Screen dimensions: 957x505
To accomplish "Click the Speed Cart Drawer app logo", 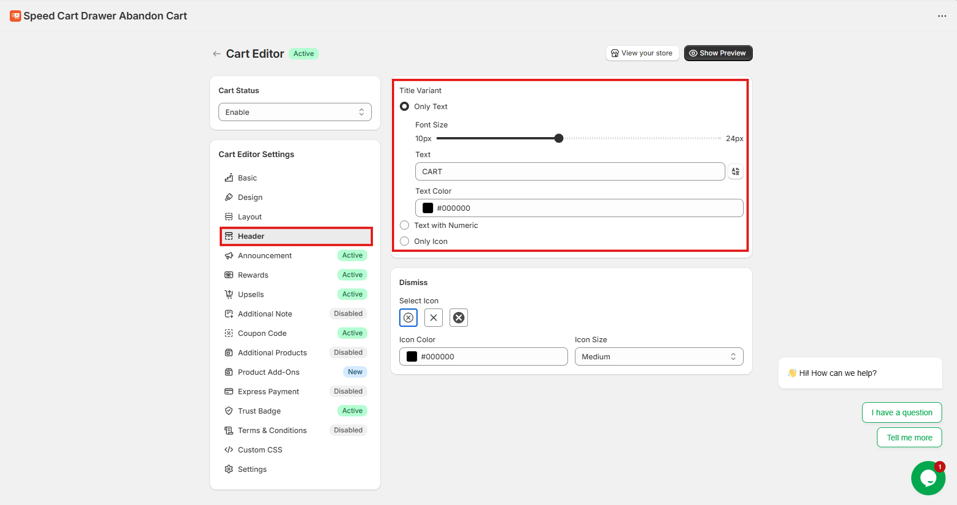I will coord(15,16).
